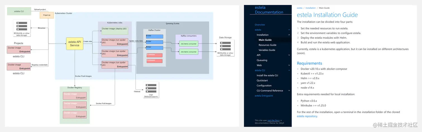Click the estela breadcrumb link
Viewport: 422px width, 132px height.
tap(299, 8)
